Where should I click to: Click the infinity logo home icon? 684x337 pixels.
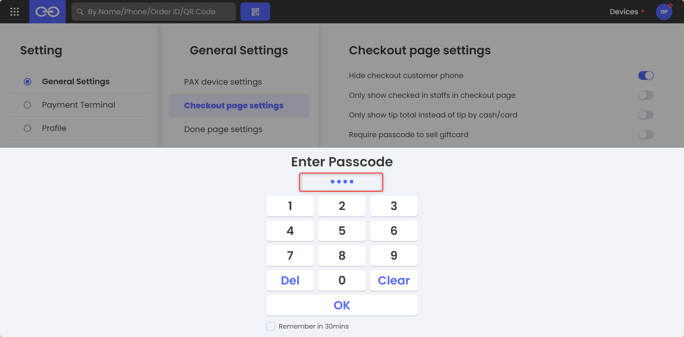[x=47, y=12]
